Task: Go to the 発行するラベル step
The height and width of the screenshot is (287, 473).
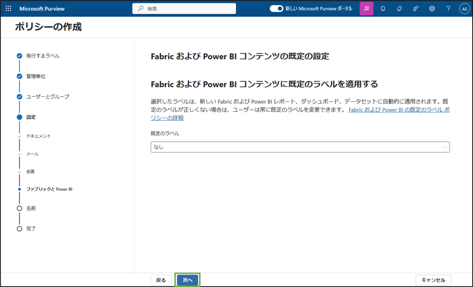Action: [x=43, y=56]
